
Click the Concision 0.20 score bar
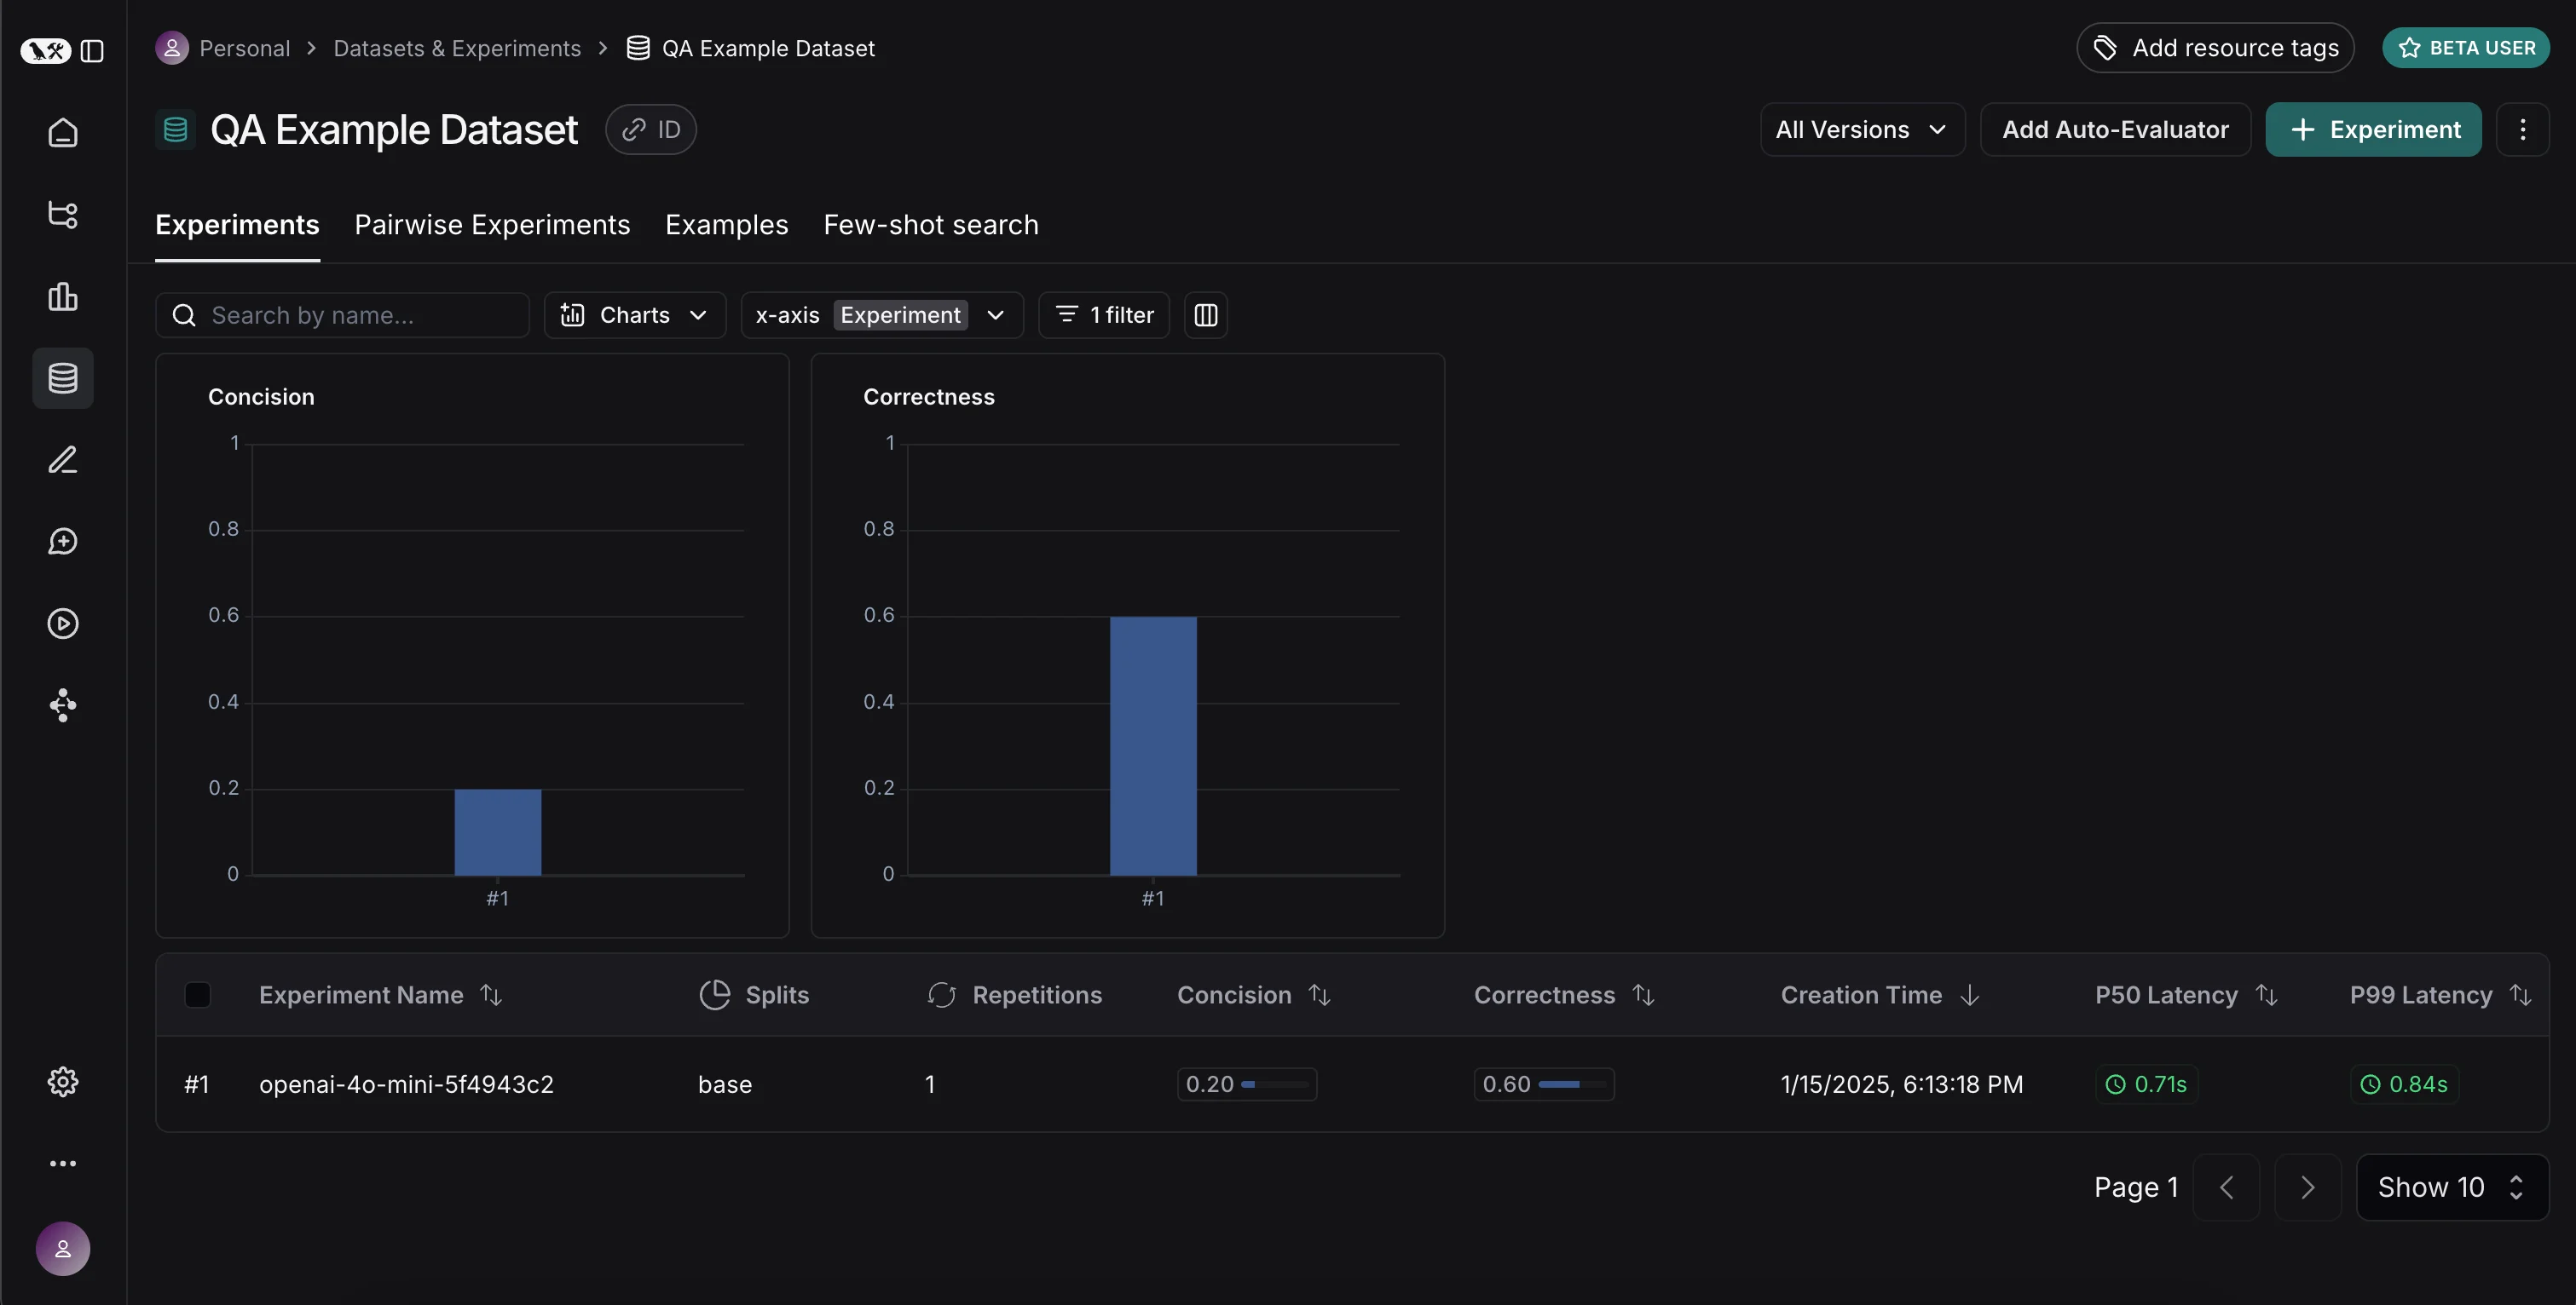pos(1247,1084)
